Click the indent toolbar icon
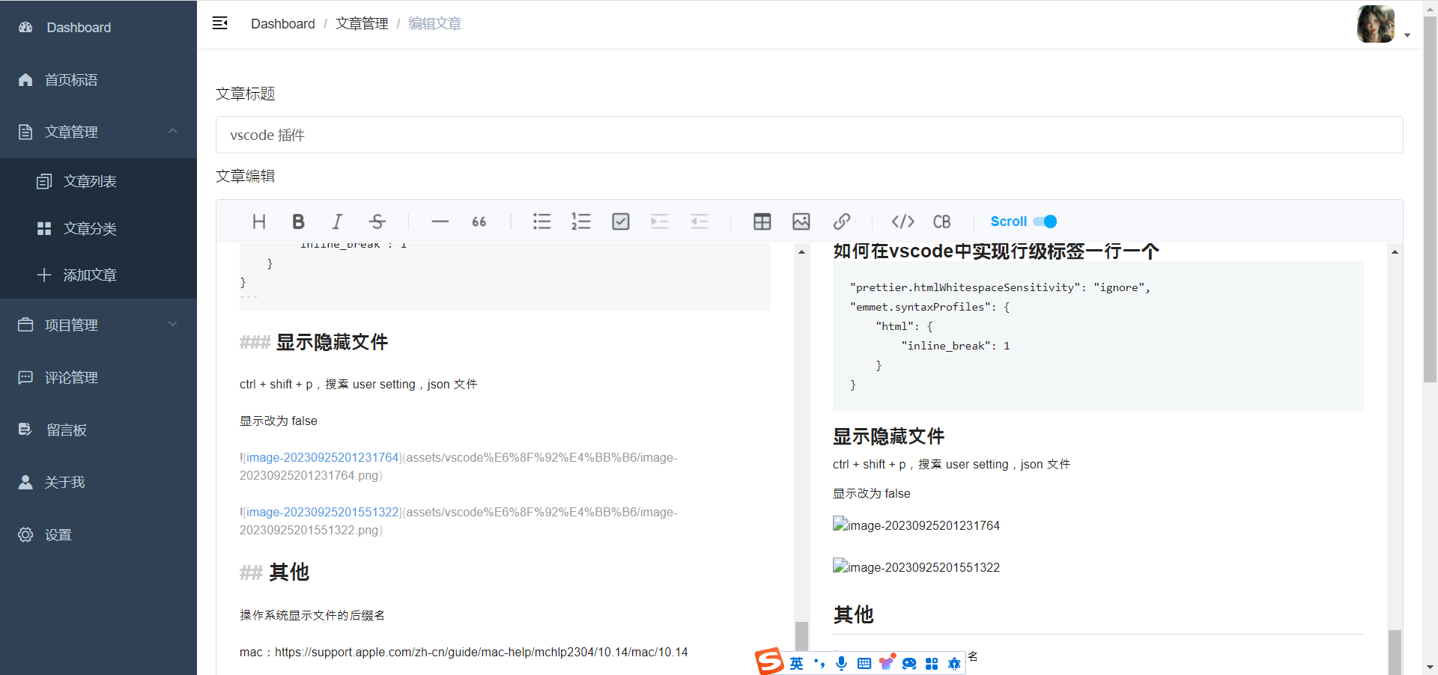1438x675 pixels. point(660,222)
